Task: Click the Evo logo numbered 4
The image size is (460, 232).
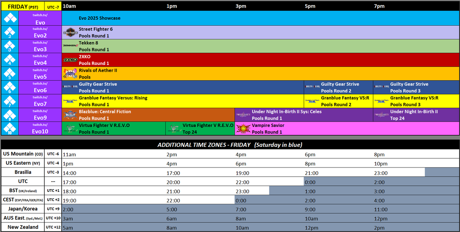Action: point(10,60)
